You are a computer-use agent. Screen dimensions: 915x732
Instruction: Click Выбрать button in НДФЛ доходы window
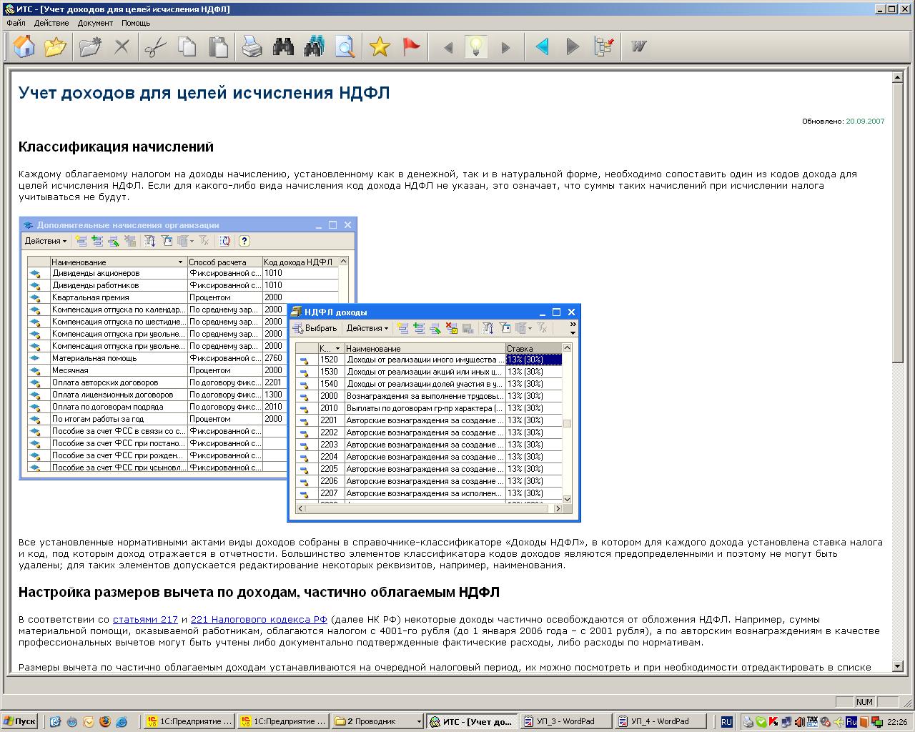click(x=315, y=328)
